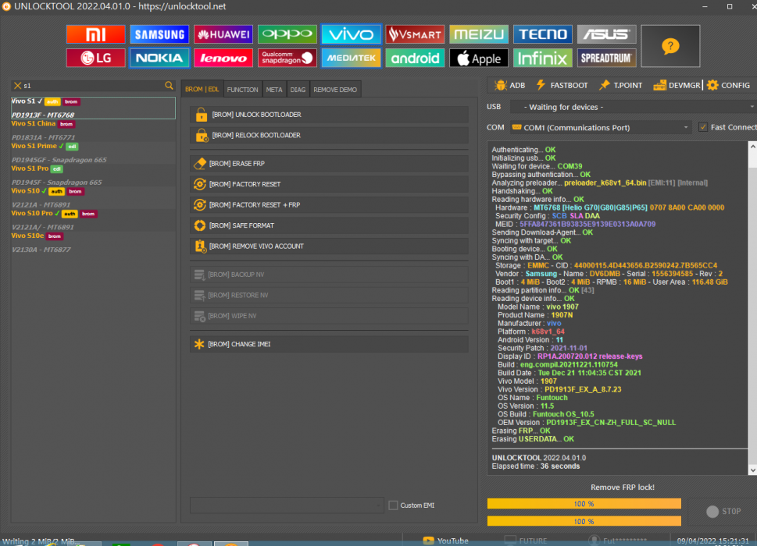Select Vivo S1 Pro model
The height and width of the screenshot is (546, 757).
(x=93, y=175)
